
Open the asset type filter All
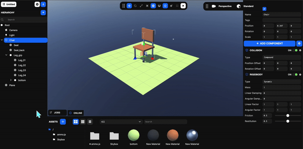[121, 122]
